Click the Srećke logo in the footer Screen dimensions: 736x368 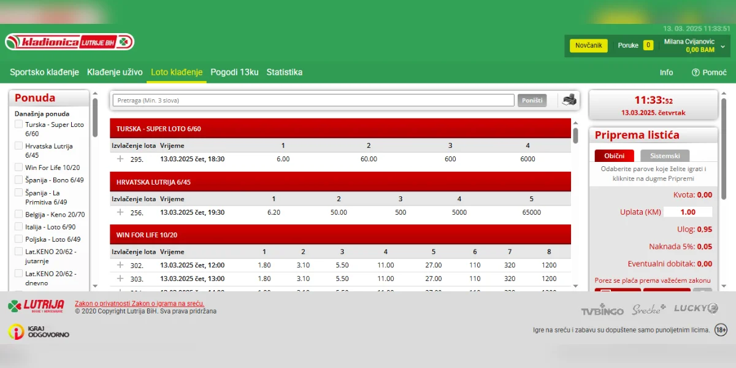tap(649, 309)
